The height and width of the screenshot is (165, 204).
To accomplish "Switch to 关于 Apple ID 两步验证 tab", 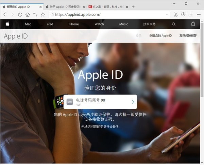I will pos(64,6).
